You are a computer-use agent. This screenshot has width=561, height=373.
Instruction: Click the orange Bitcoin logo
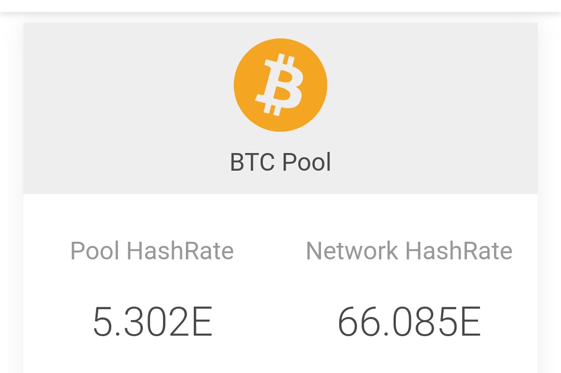(280, 85)
